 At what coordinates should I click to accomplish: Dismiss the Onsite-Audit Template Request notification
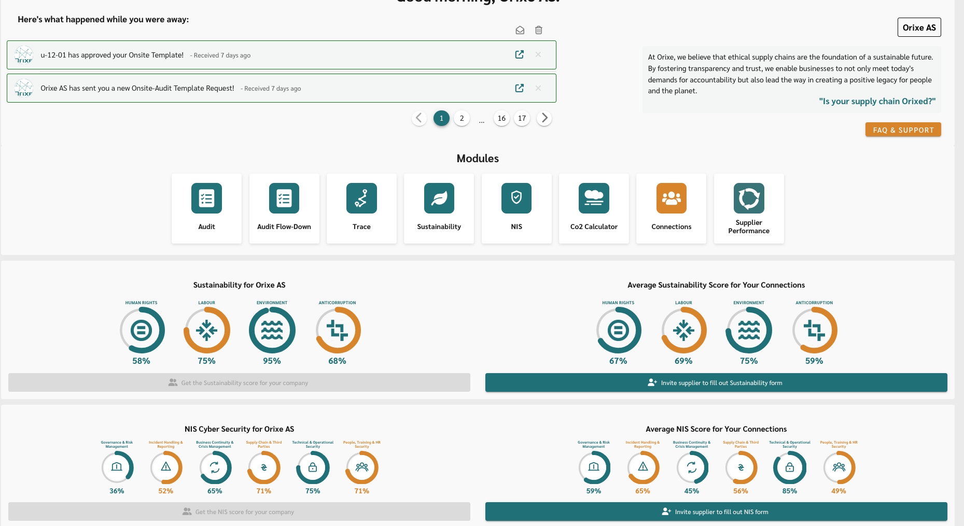[538, 88]
